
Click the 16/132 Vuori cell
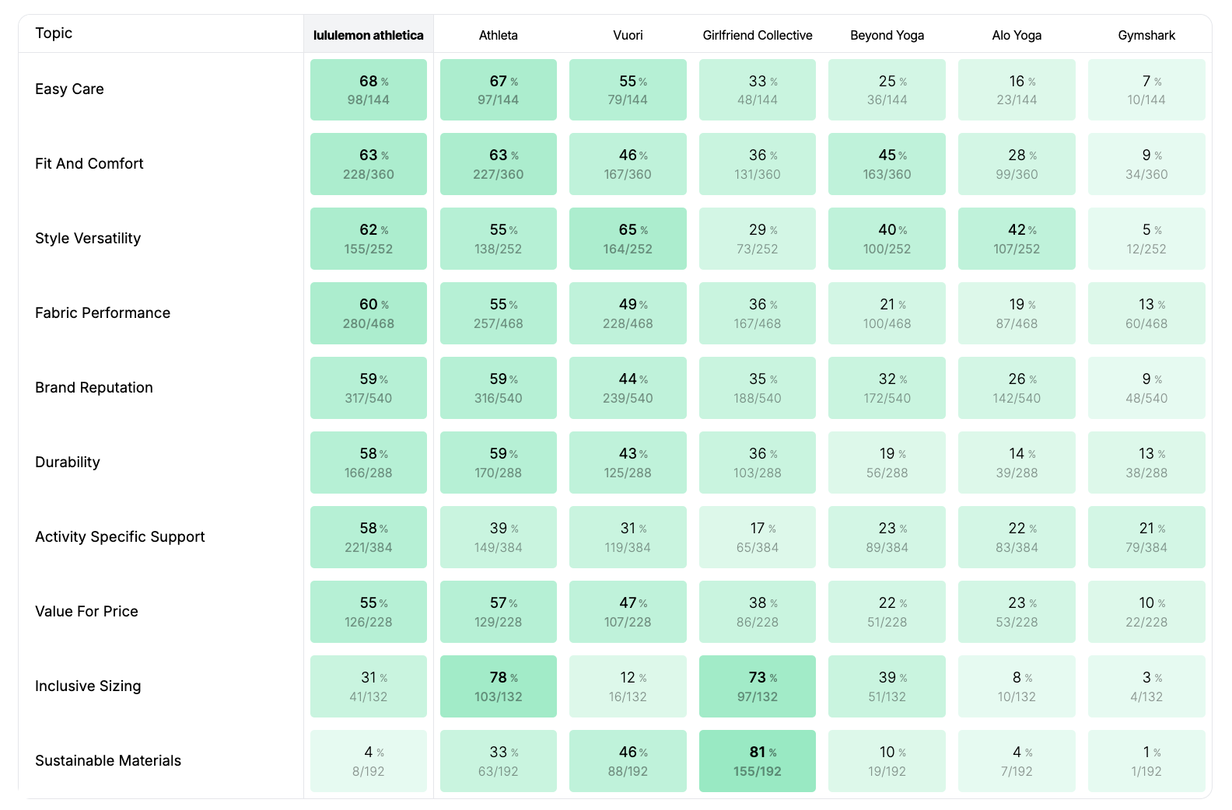(x=628, y=686)
